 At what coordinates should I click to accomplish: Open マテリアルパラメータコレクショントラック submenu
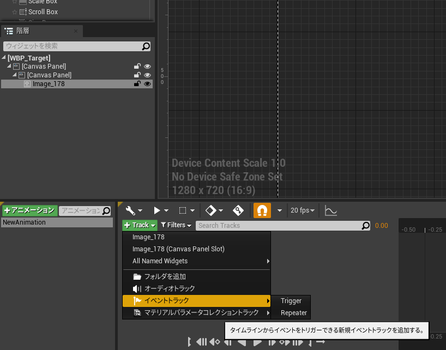click(196, 313)
